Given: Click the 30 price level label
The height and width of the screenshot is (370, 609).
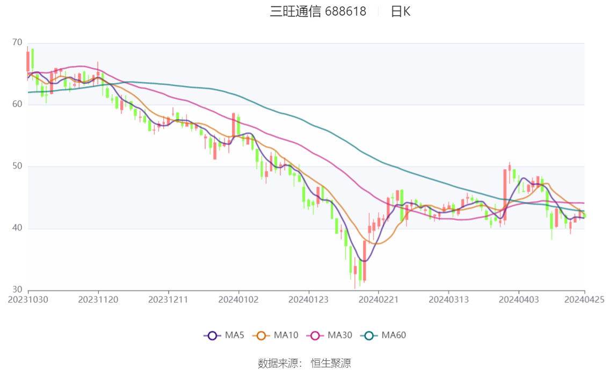Looking at the screenshot, I should [17, 290].
